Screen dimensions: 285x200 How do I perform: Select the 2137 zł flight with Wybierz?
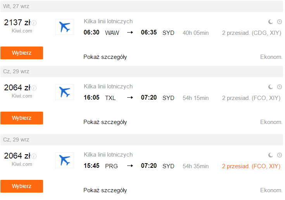(22, 53)
